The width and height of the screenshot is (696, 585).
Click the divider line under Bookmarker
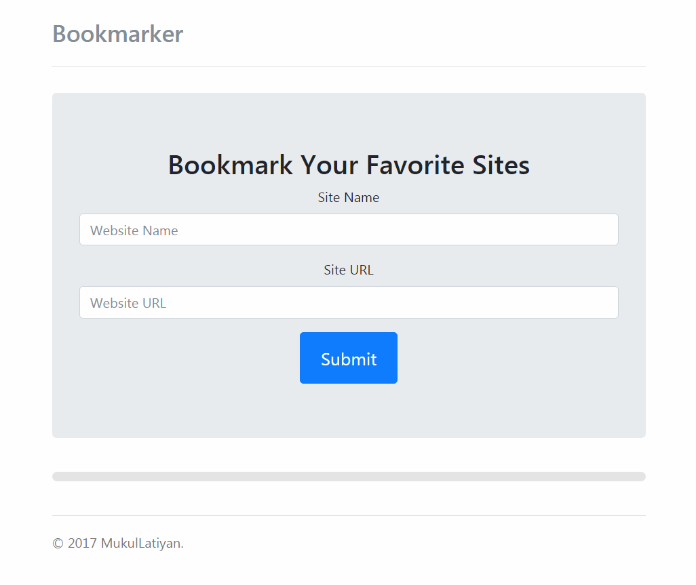tap(349, 66)
